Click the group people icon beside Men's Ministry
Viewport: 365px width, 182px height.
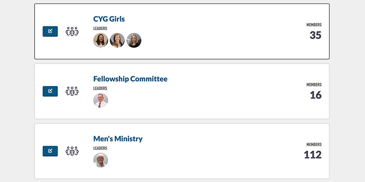click(72, 151)
